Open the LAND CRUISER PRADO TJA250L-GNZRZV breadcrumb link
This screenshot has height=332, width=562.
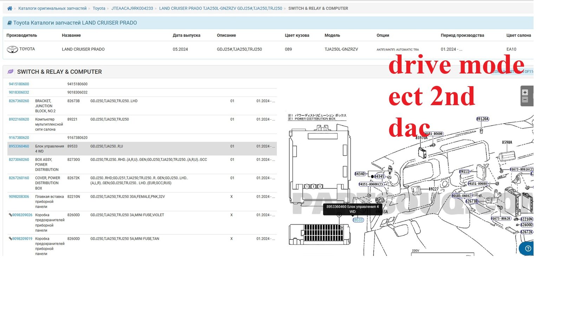click(x=221, y=8)
